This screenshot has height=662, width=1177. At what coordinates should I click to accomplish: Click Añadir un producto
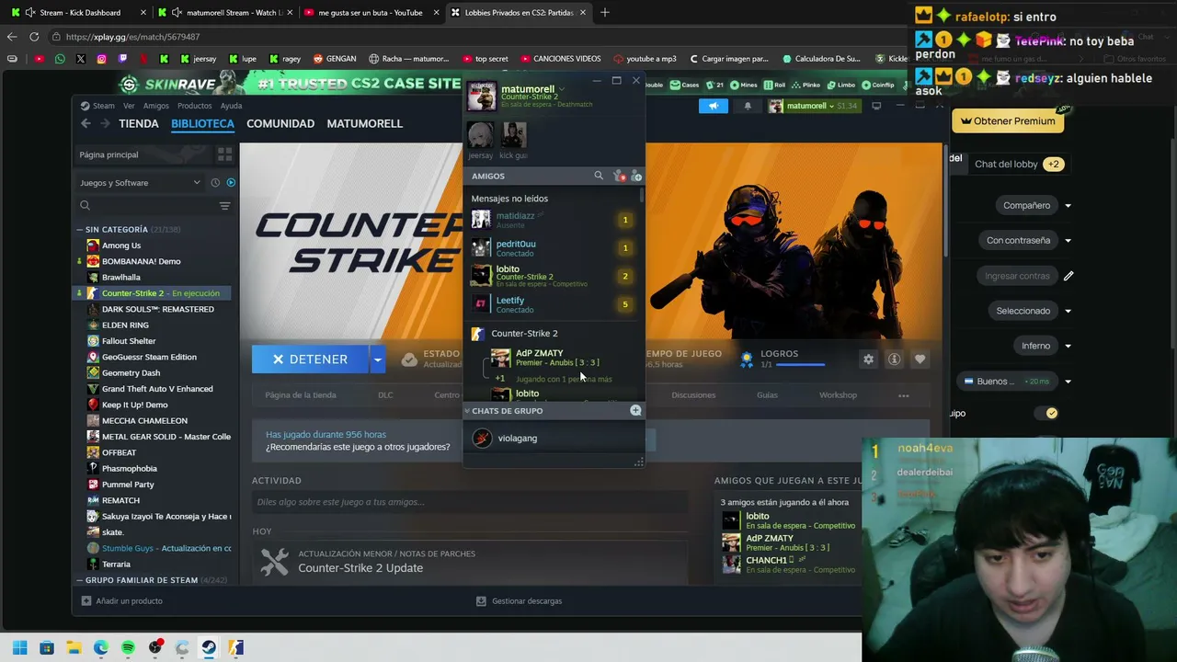click(122, 601)
